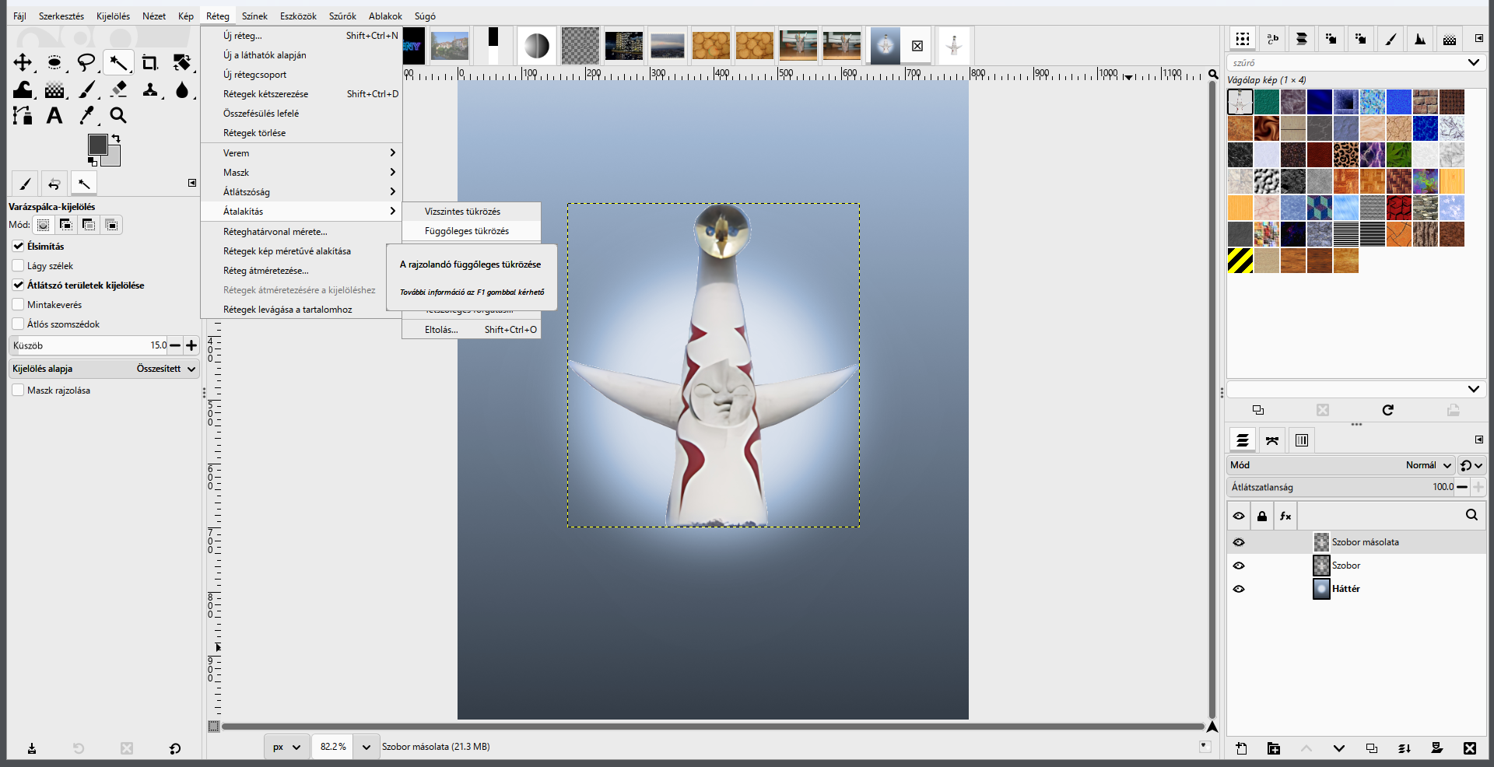The height and width of the screenshot is (767, 1494).
Task: Click the create new layer icon
Action: 1241,748
